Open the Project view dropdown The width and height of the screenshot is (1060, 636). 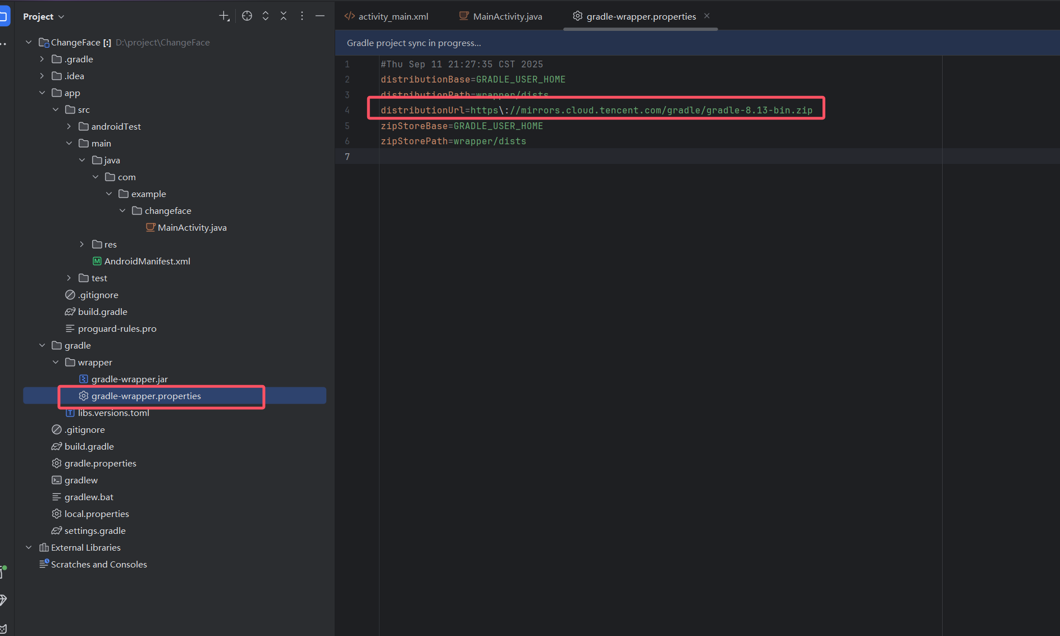pos(44,17)
